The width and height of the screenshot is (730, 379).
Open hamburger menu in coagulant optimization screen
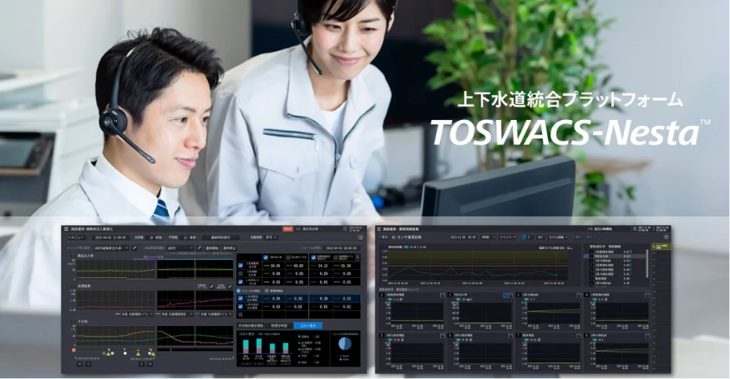click(x=66, y=228)
